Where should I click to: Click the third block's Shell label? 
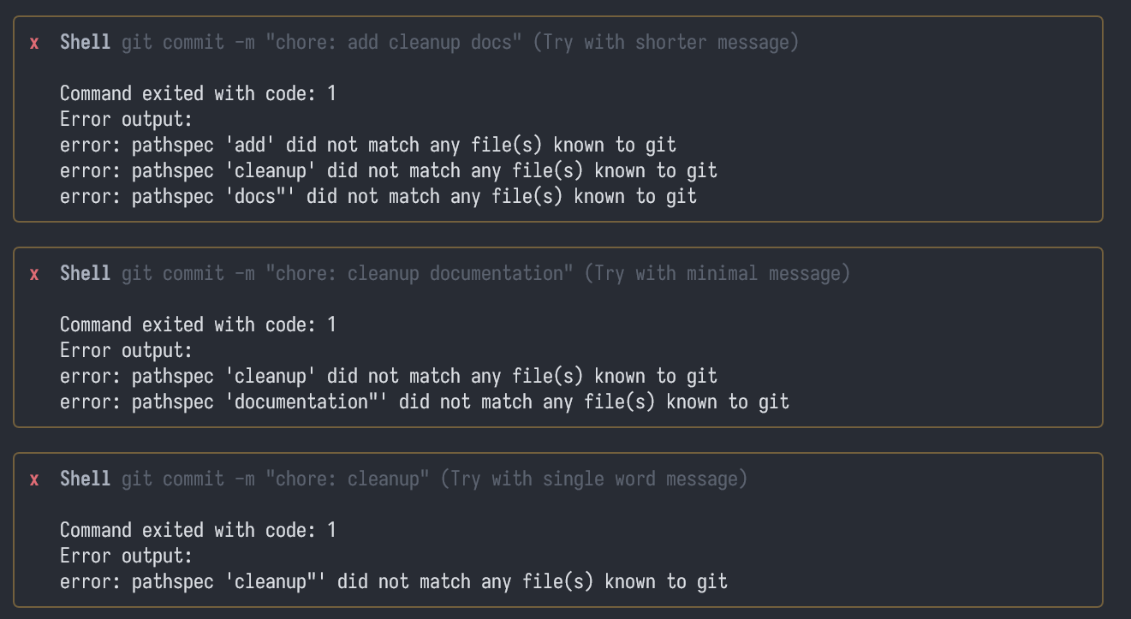pyautogui.click(x=85, y=479)
